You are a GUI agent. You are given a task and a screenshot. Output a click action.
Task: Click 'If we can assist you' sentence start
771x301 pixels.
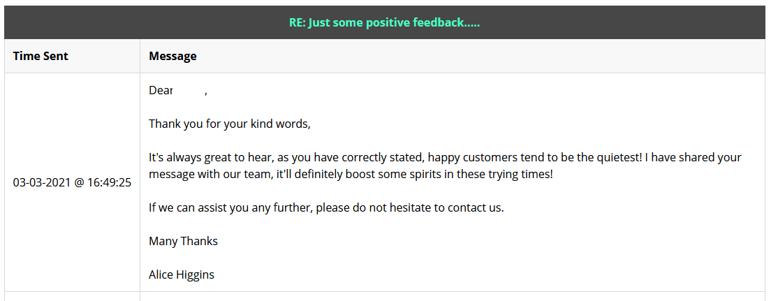tap(198, 207)
